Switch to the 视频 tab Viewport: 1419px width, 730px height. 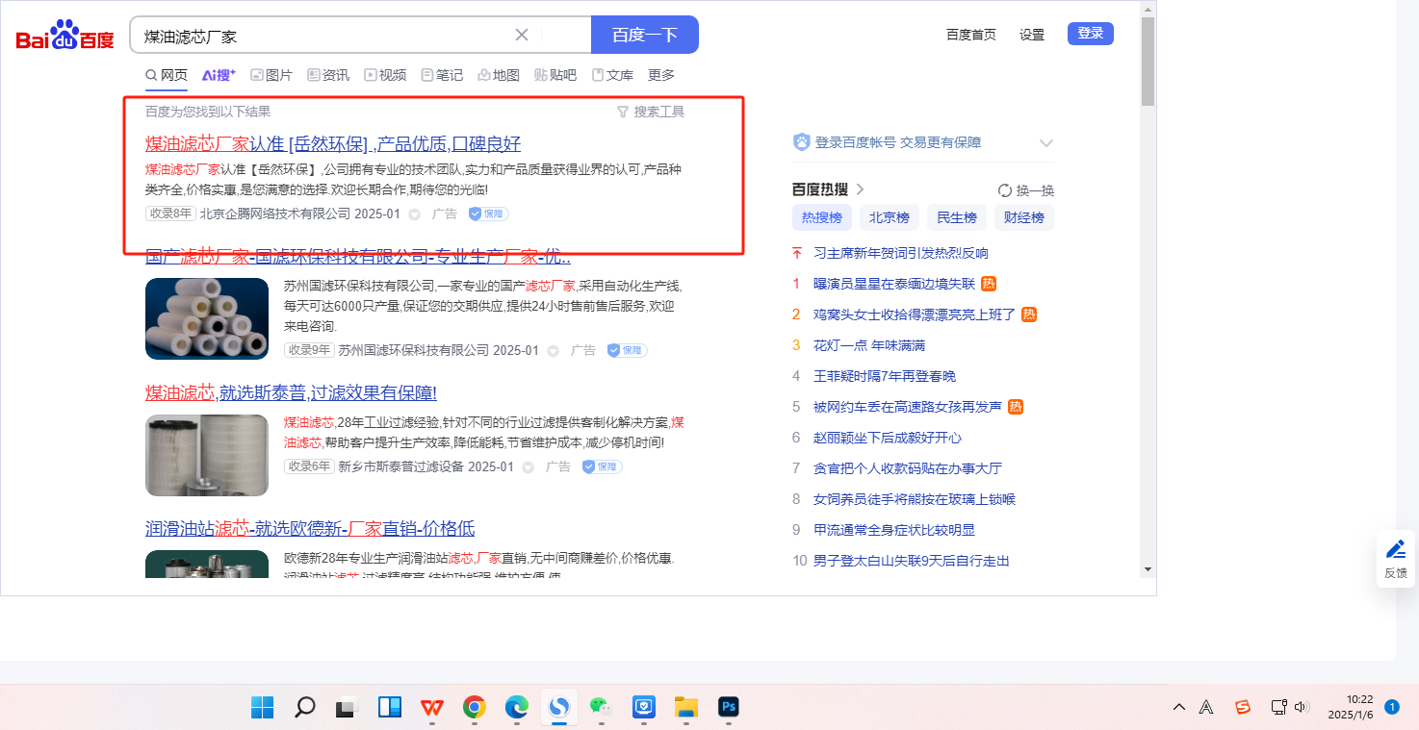click(x=384, y=75)
